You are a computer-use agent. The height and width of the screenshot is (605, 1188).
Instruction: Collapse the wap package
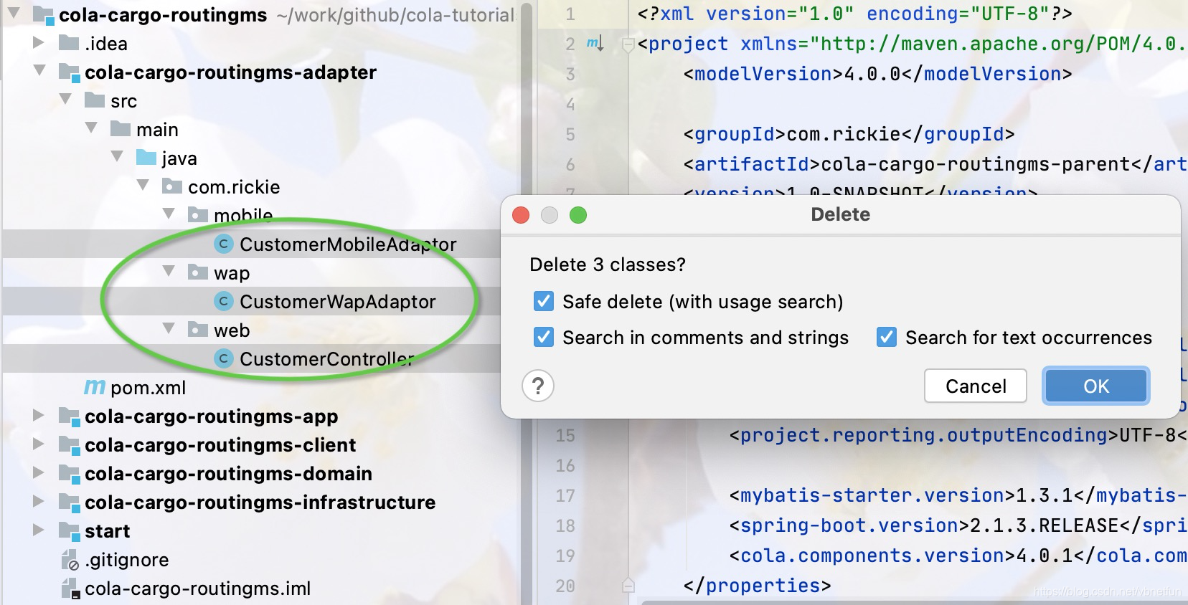coord(169,272)
